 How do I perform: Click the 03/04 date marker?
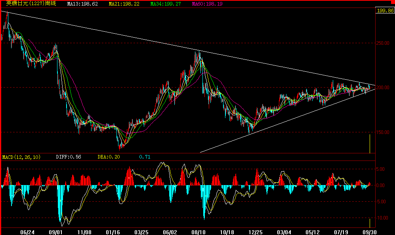tap(284, 232)
